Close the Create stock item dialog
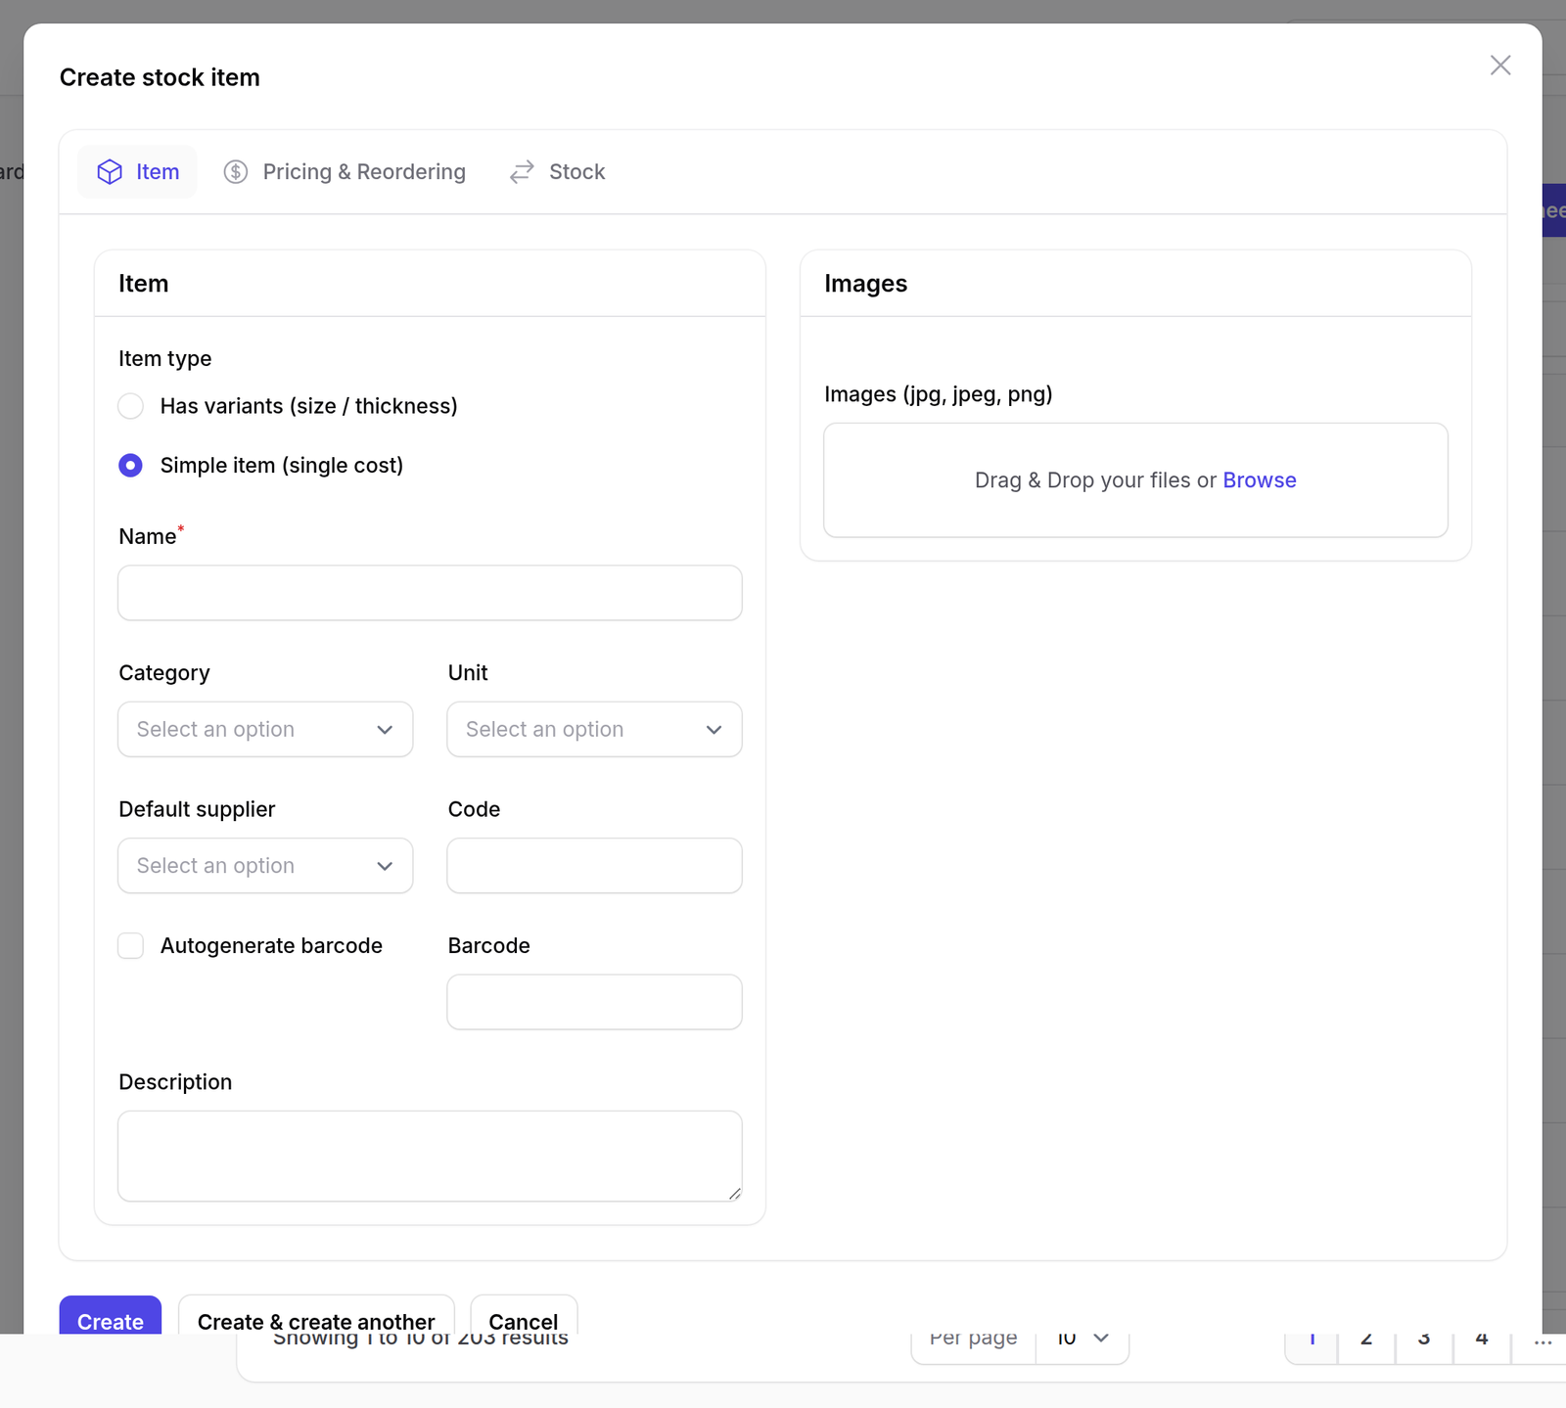Image resolution: width=1566 pixels, height=1408 pixels. pyautogui.click(x=1500, y=66)
